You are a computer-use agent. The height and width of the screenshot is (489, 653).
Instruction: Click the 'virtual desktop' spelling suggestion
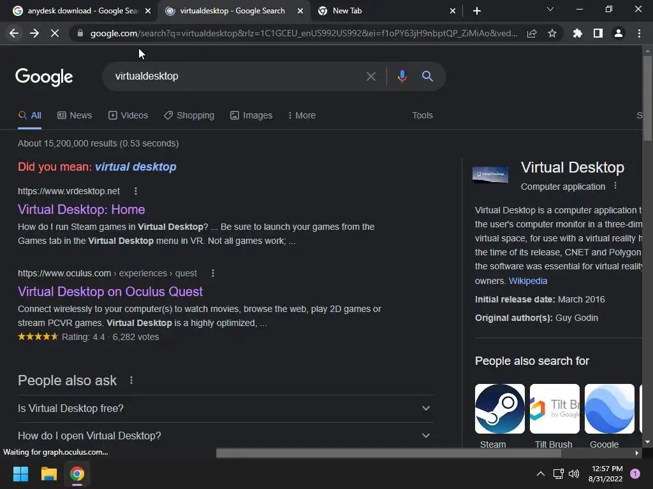[x=136, y=167]
